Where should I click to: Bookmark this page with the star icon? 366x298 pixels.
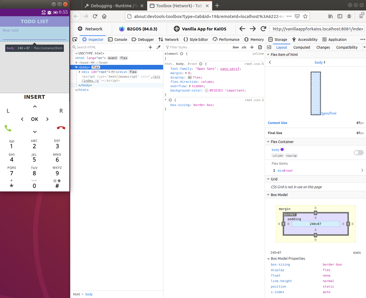click(x=305, y=16)
